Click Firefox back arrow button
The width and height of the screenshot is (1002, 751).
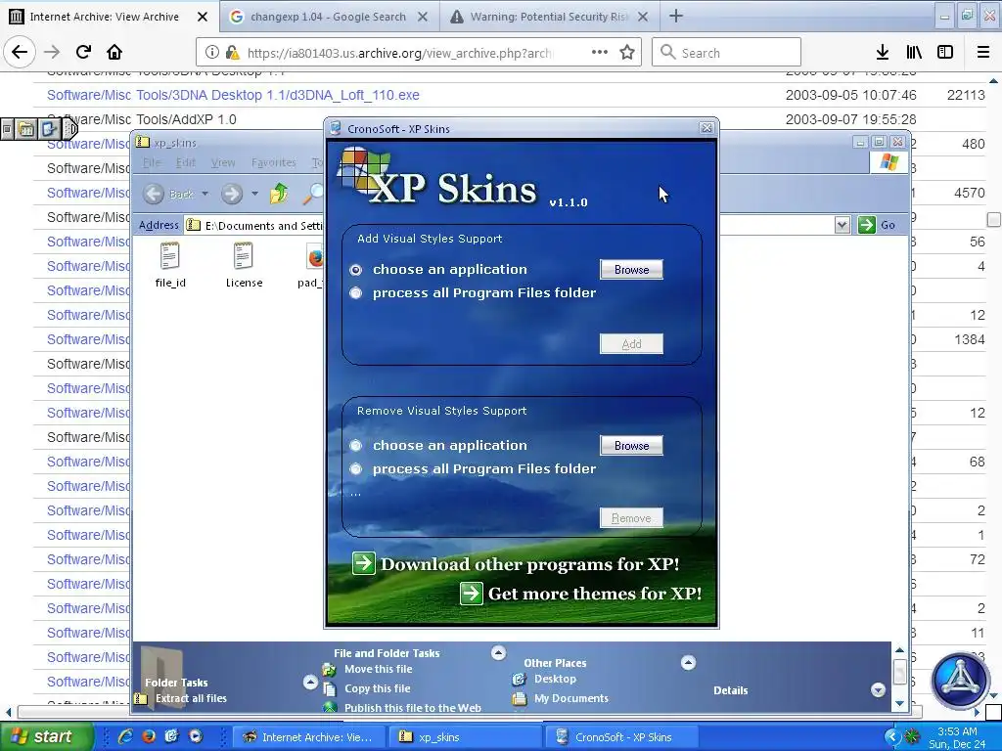point(20,53)
